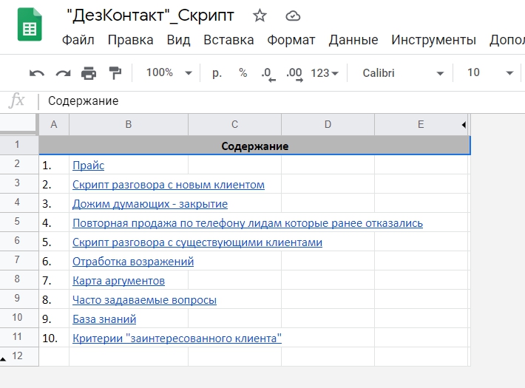
Task: Open the Файл menu
Action: pos(78,40)
